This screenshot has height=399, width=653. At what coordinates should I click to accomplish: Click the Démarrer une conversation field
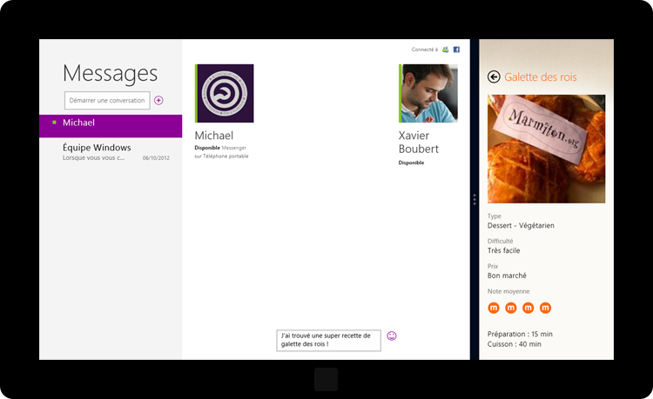[107, 101]
